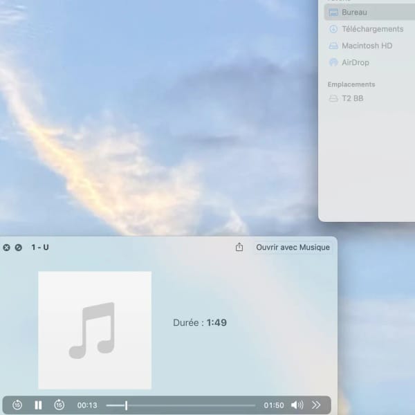
Task: Click the playhead marker on timeline
Action: (x=127, y=405)
